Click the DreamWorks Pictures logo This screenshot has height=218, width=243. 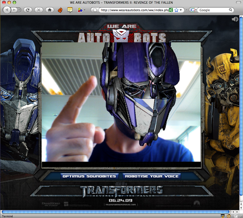tap(51, 204)
